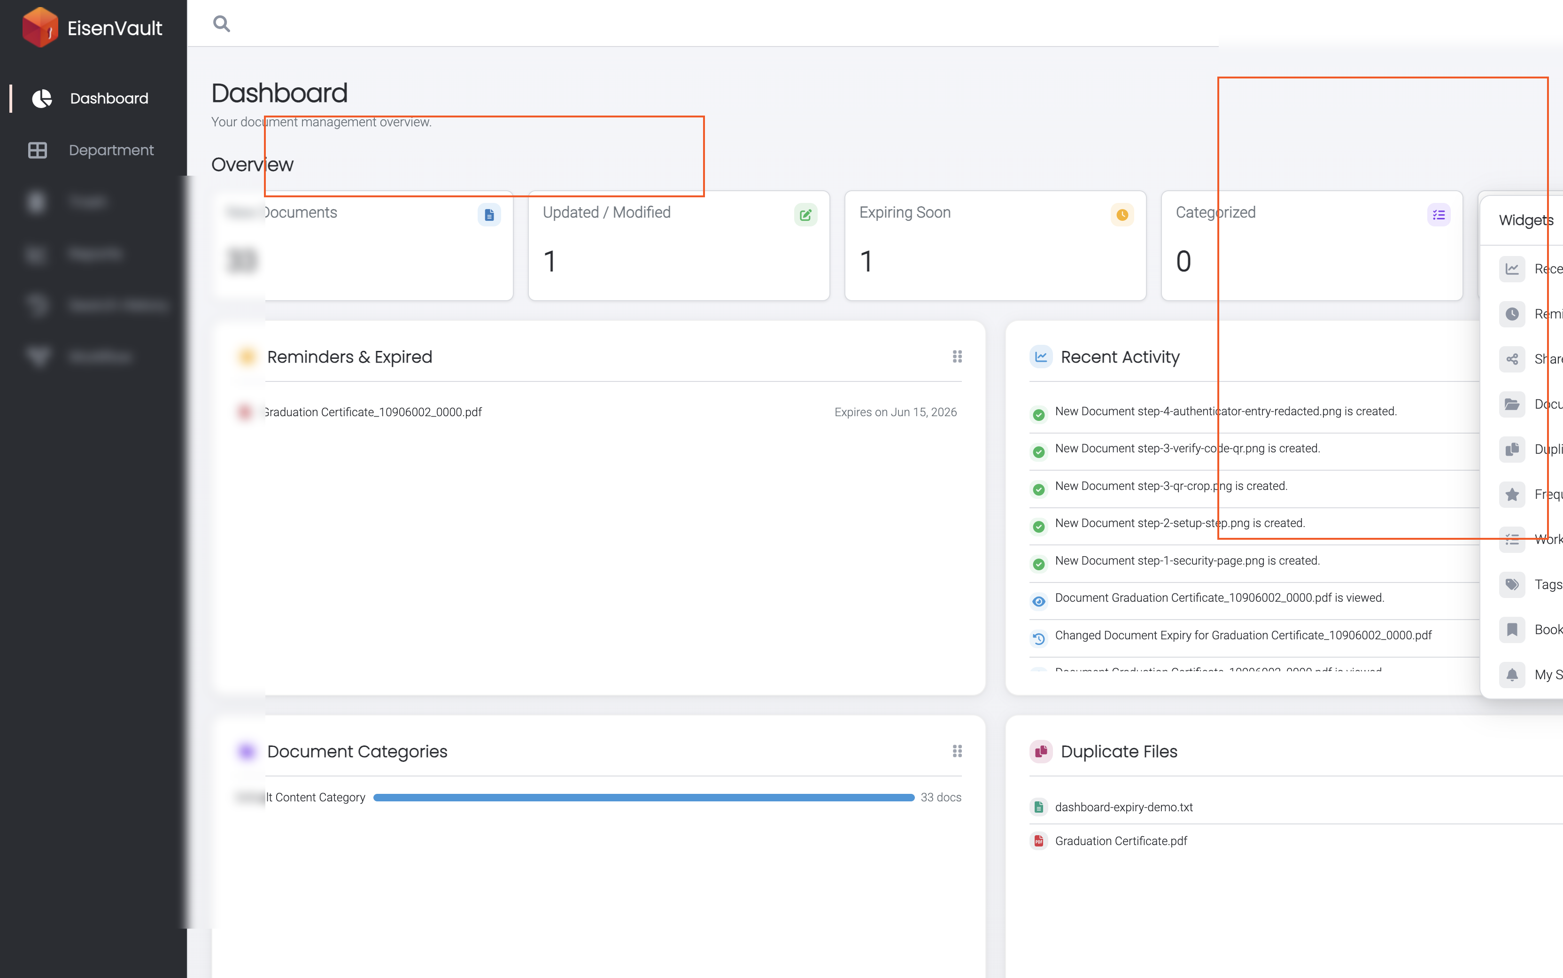Click the Tags widget tag icon

tap(1512, 584)
